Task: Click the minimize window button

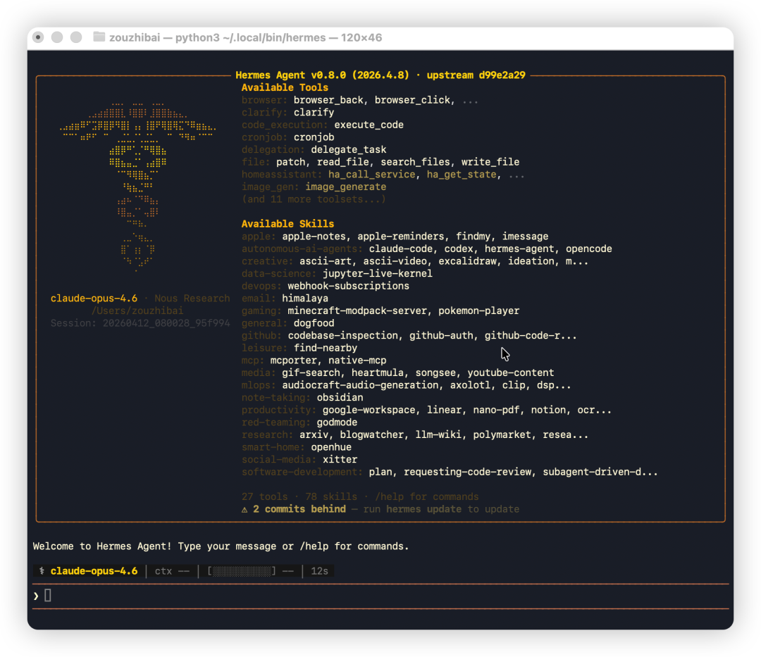Action: 57,37
